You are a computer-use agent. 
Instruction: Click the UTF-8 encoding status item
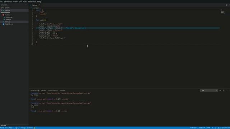pyautogui.click(x=208, y=128)
